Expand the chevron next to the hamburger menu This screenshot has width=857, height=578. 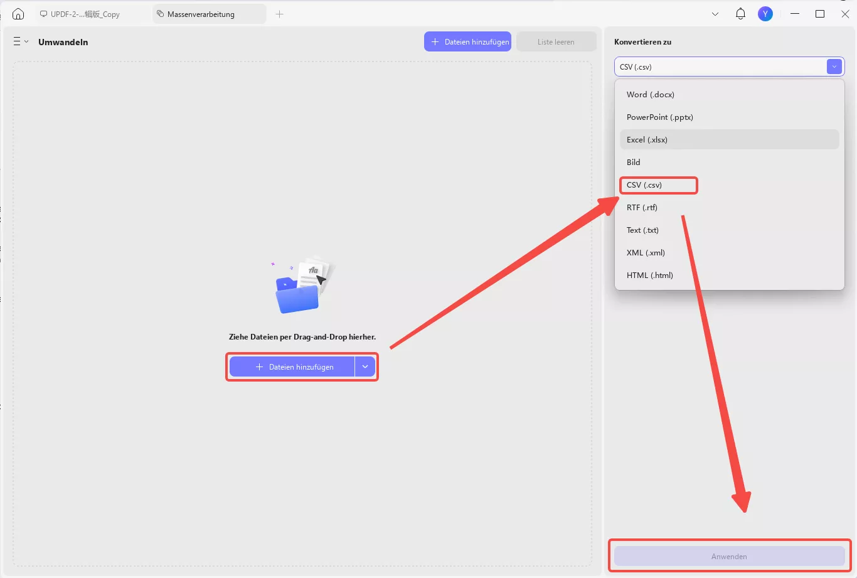coord(27,41)
